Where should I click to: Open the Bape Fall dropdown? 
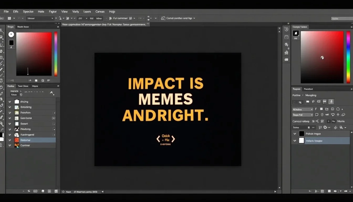coord(303,115)
